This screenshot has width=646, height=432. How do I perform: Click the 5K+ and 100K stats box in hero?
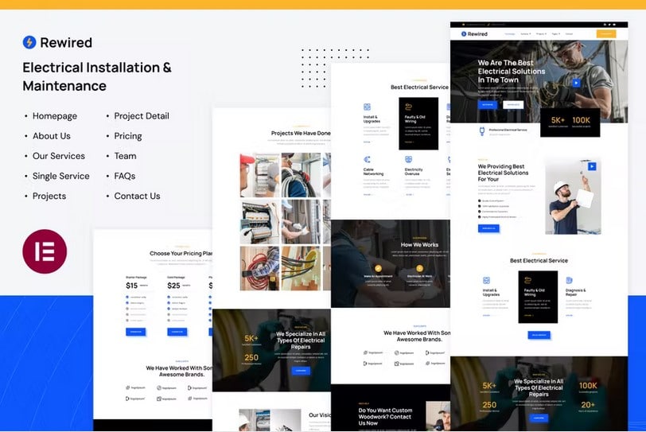click(x=570, y=123)
